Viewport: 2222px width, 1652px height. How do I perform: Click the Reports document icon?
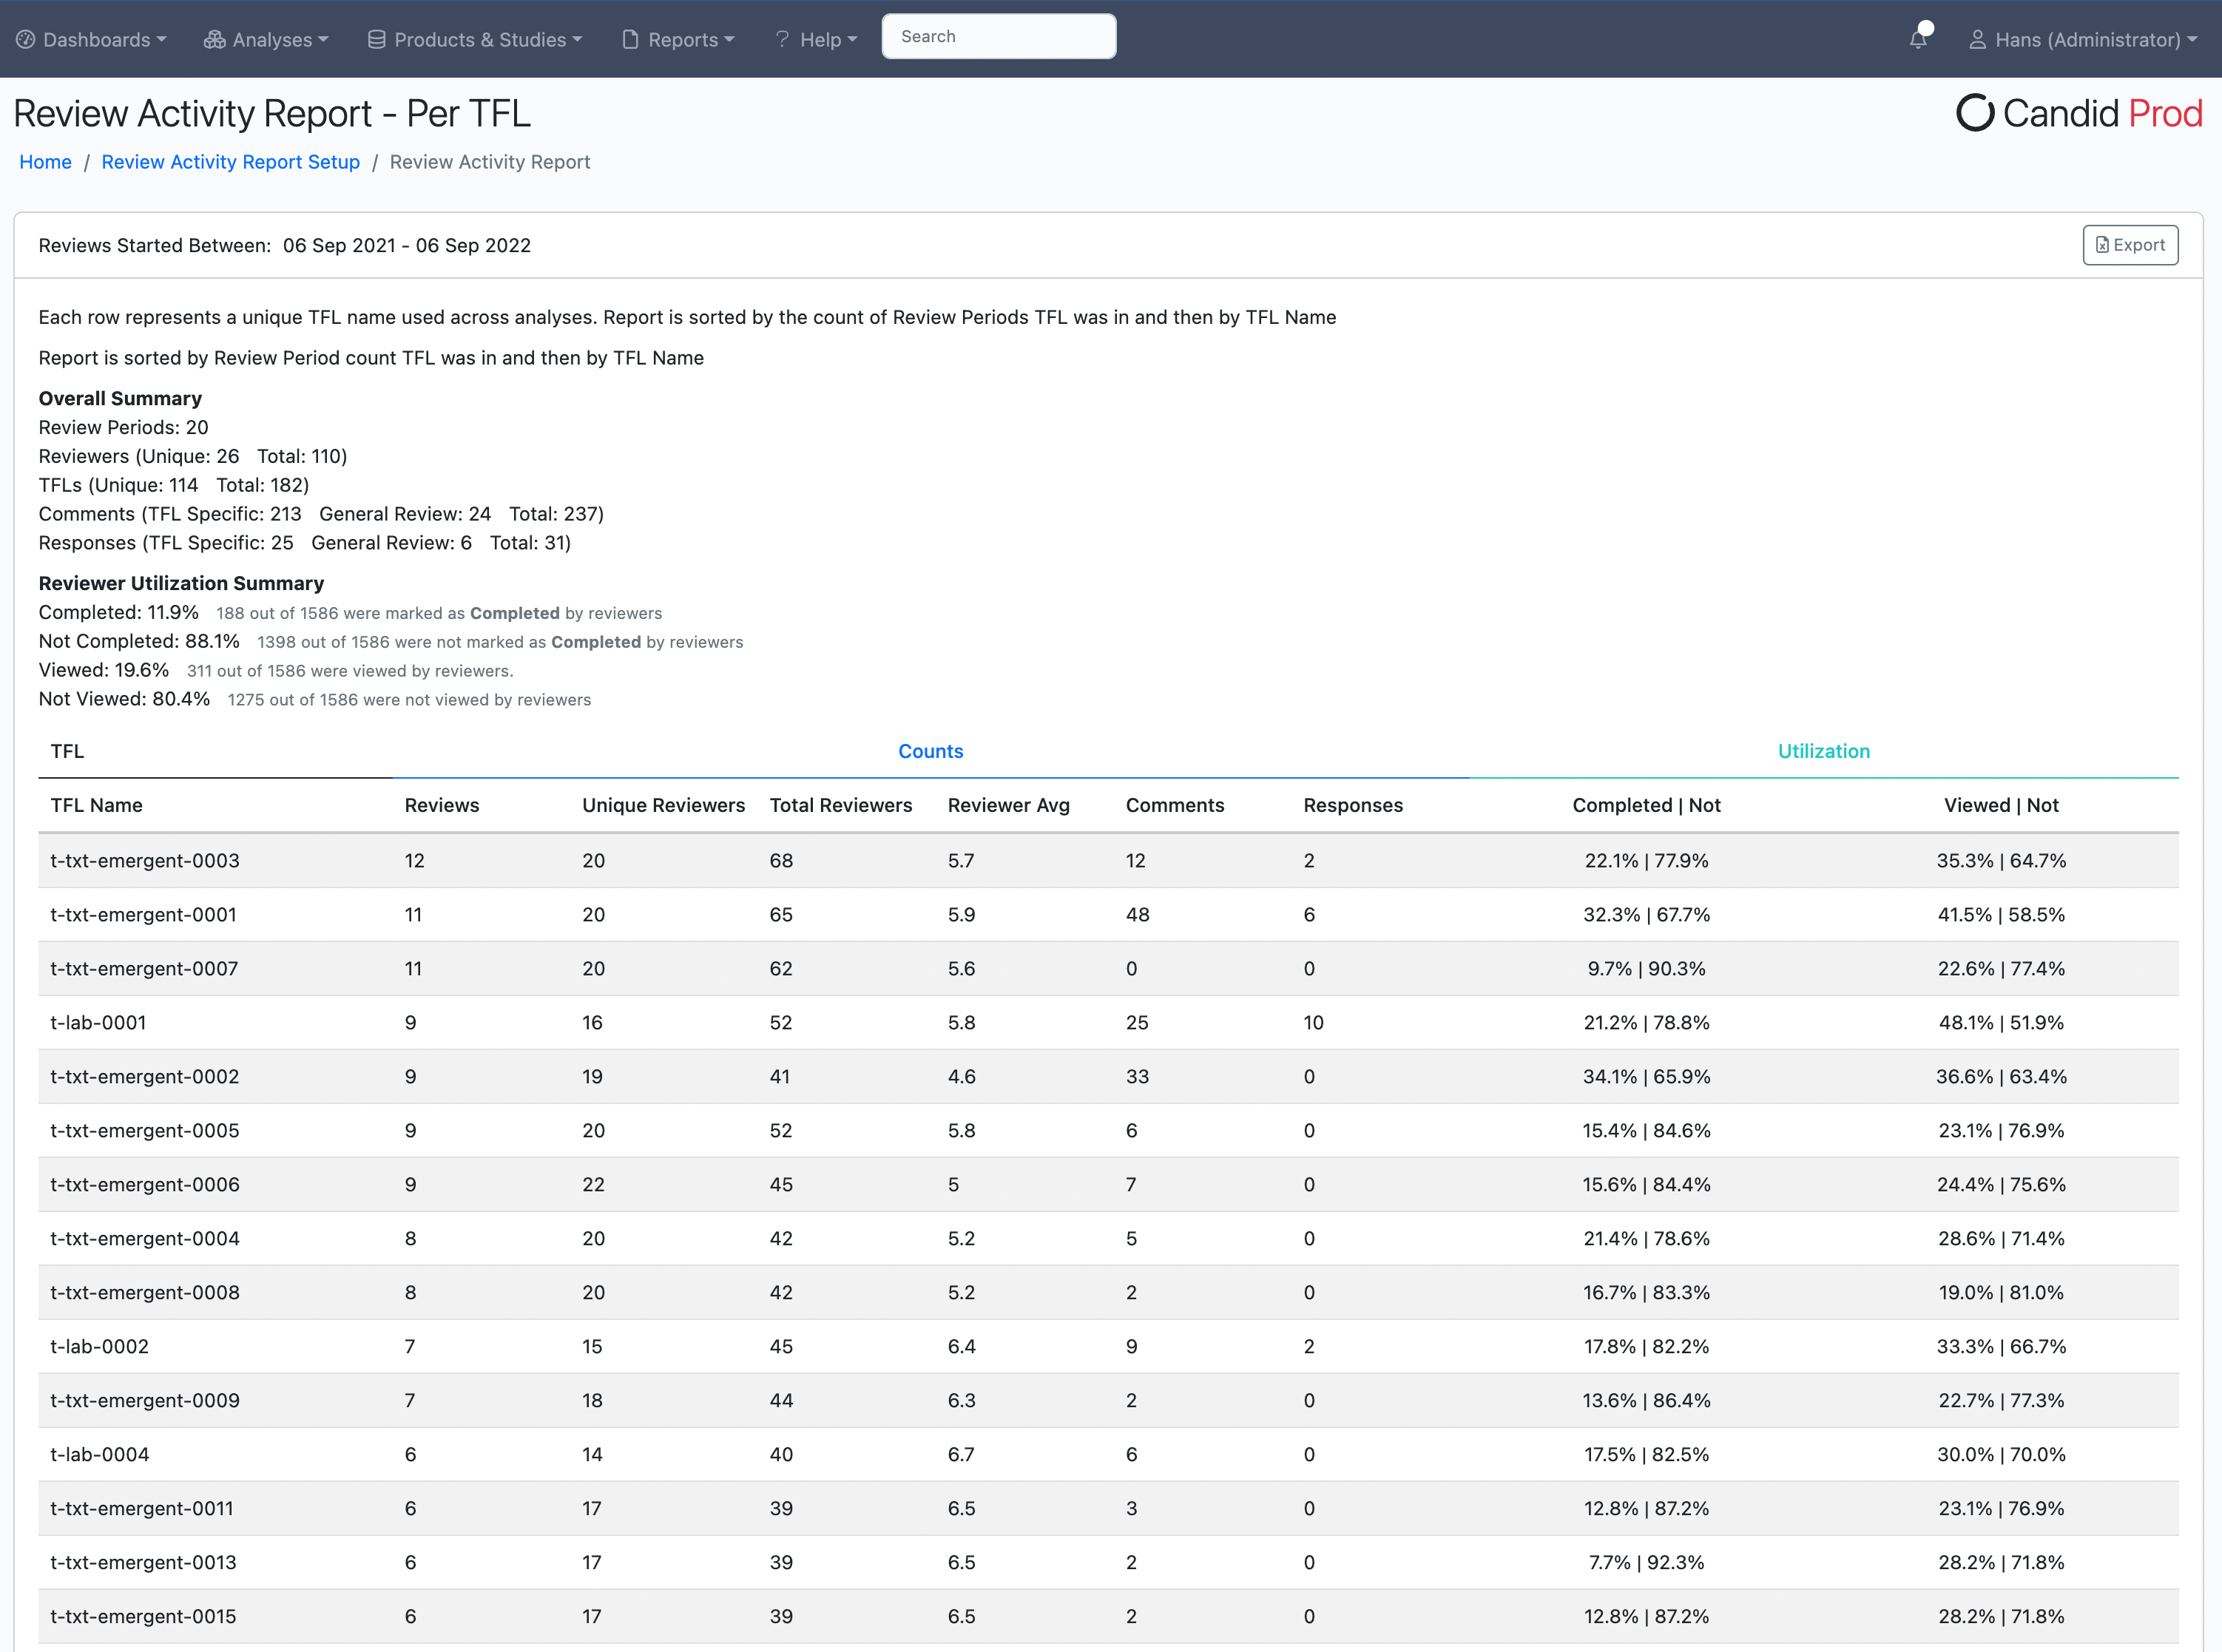point(630,40)
